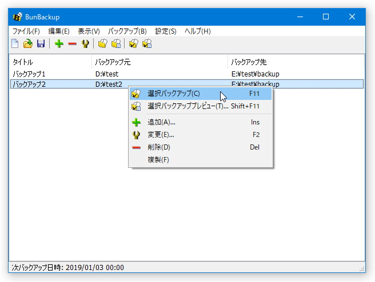Click the Open file toolbar icon
The height and width of the screenshot is (282, 375).
pos(28,44)
